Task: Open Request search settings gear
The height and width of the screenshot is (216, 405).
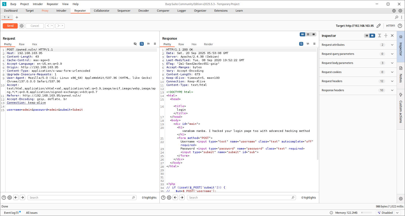Action: (10, 198)
